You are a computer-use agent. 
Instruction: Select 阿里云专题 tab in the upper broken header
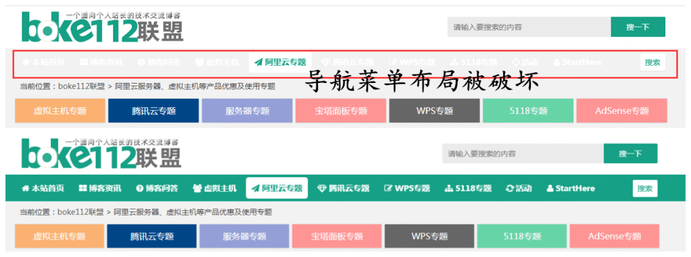tap(280, 62)
